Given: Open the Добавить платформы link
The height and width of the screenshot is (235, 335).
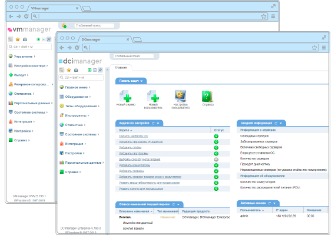Looking at the screenshot, I should click(134, 153).
